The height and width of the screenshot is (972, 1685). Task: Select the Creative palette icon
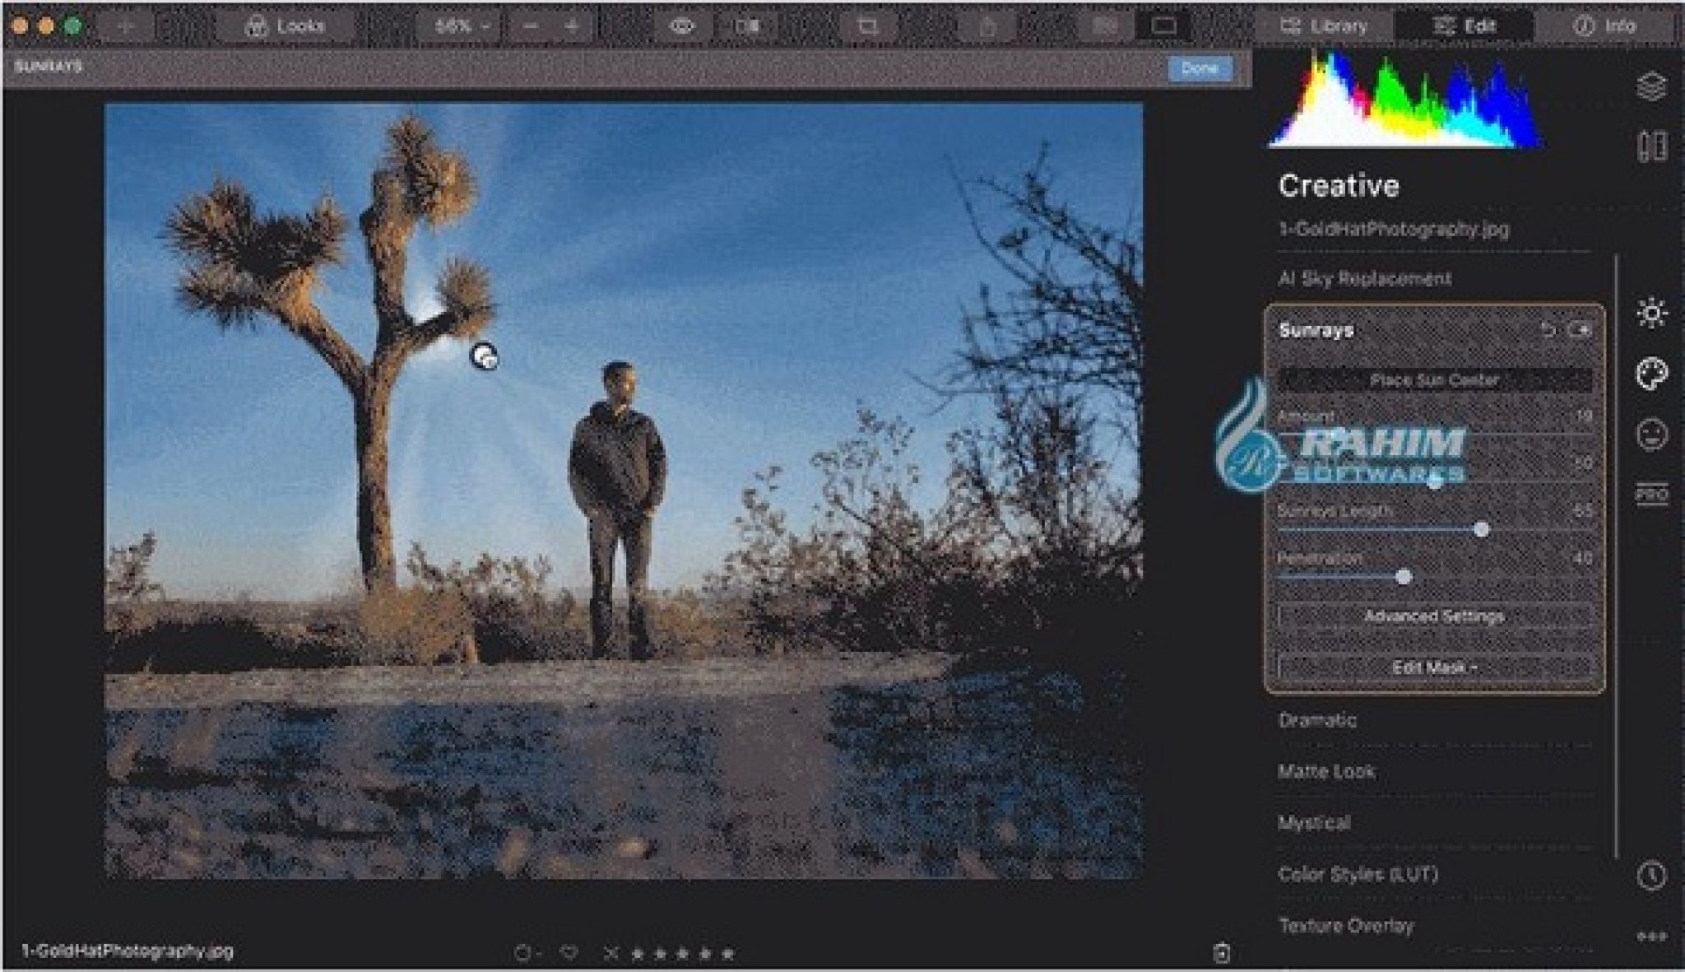point(1651,374)
